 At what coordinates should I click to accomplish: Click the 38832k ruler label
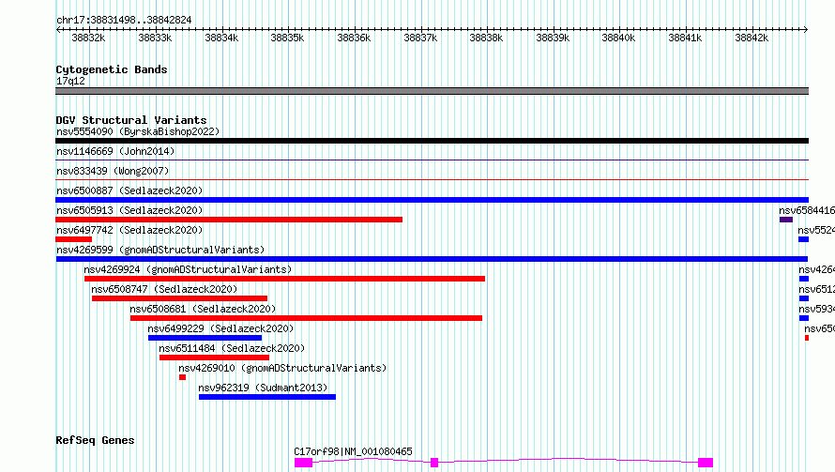click(x=88, y=38)
